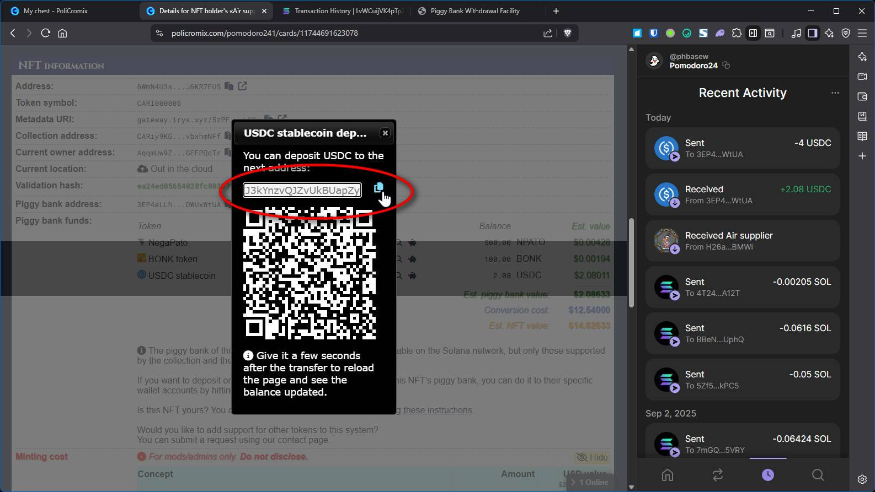Image resolution: width=875 pixels, height=492 pixels.
Task: Open the Sent -0.05 SOL transaction
Action: (x=743, y=380)
